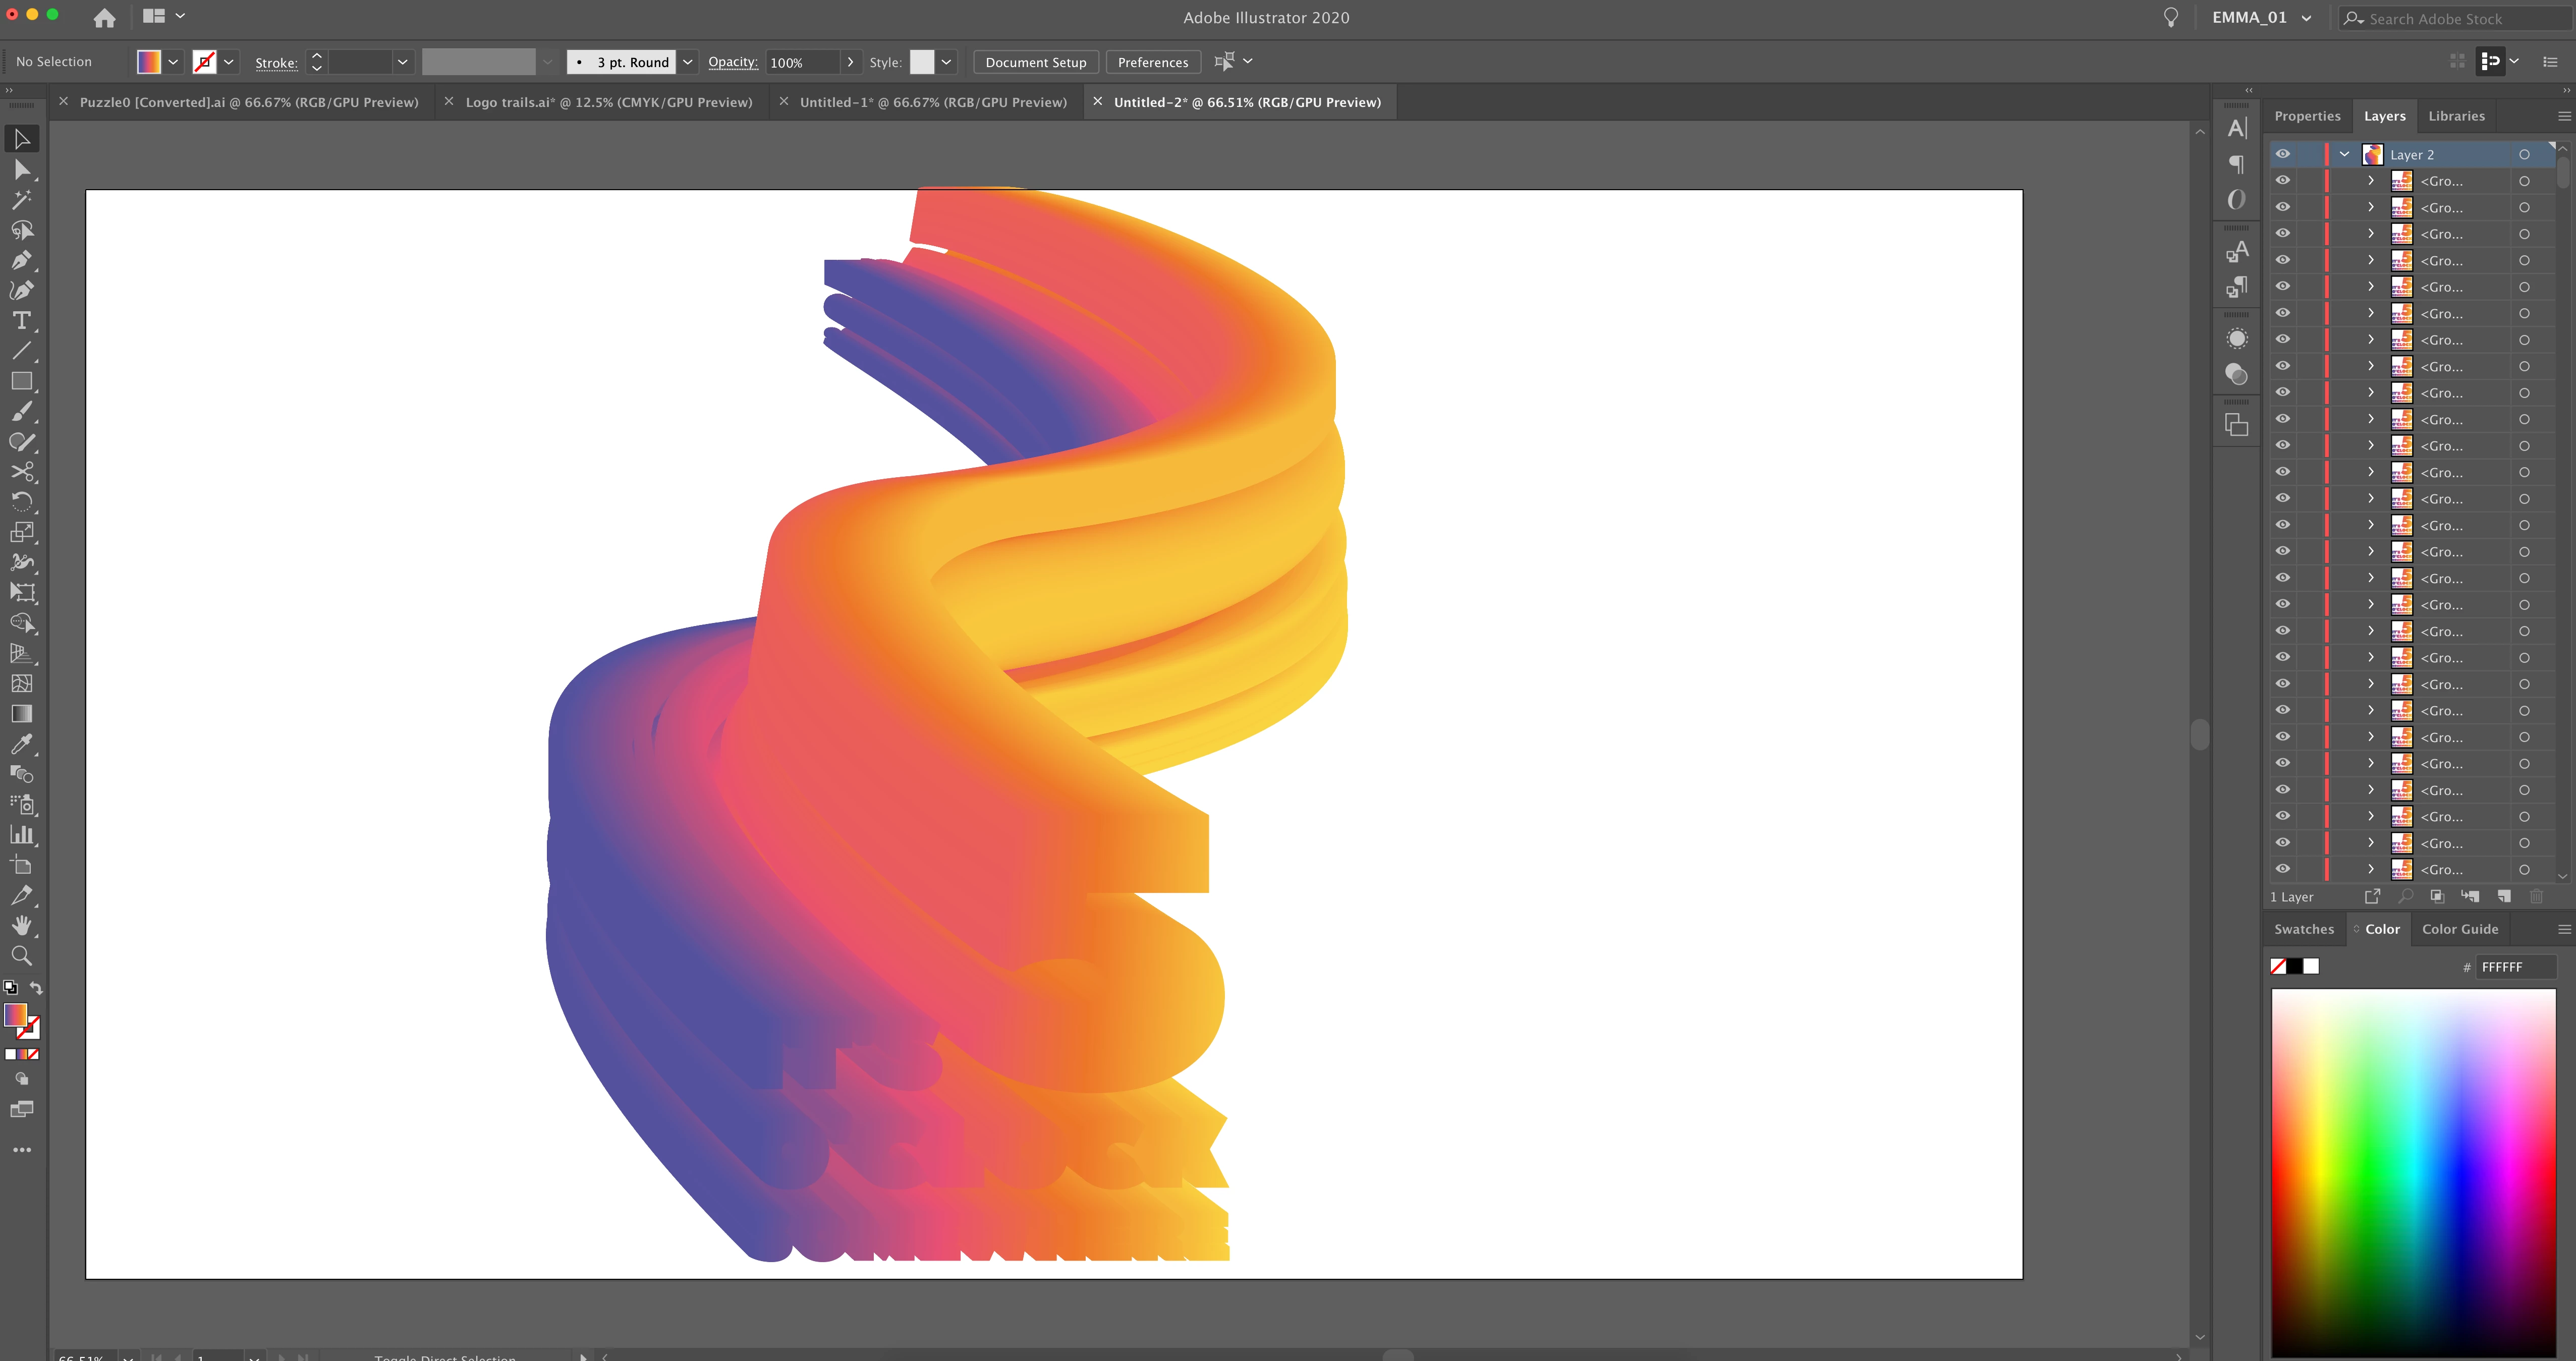This screenshot has height=1361, width=2576.
Task: Switch to the Logo trails.ai document tab
Action: [x=608, y=102]
